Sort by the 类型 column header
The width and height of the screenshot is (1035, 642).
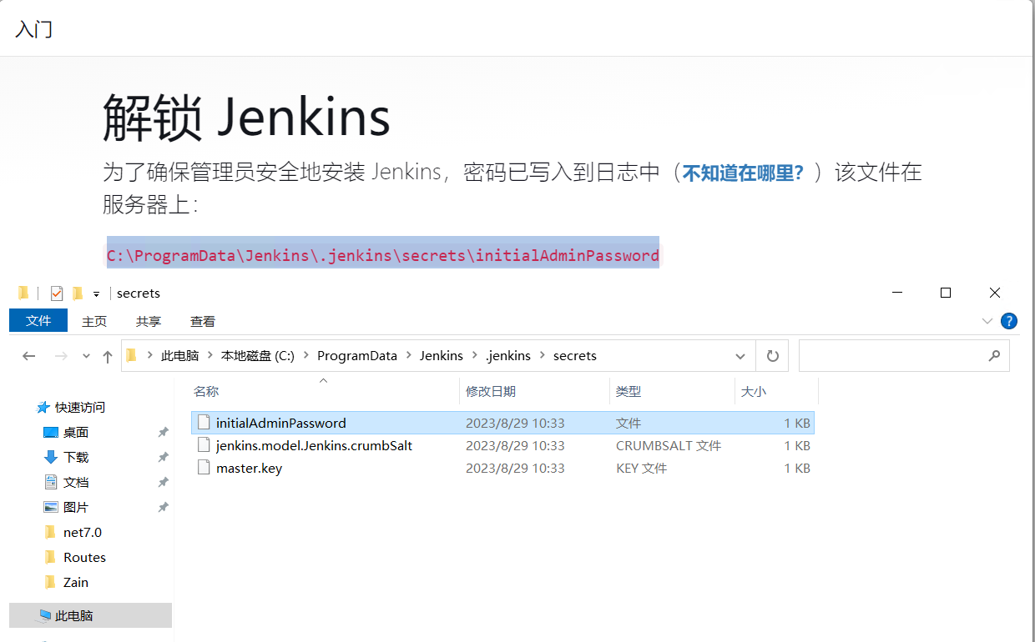(629, 391)
